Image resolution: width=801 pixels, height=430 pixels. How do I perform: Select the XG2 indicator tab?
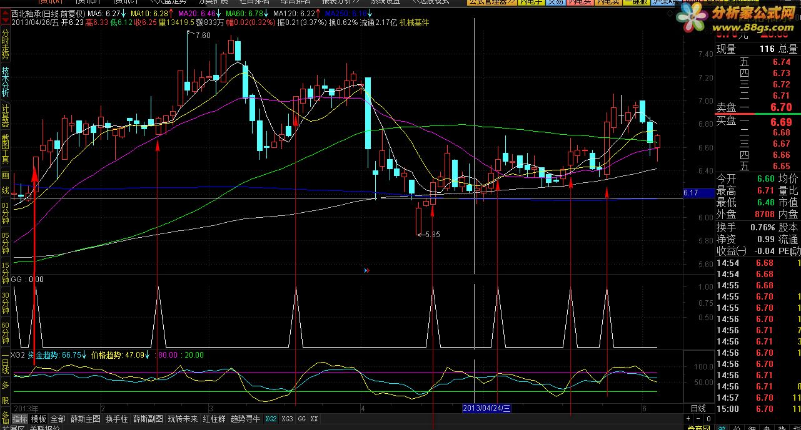tap(271, 419)
